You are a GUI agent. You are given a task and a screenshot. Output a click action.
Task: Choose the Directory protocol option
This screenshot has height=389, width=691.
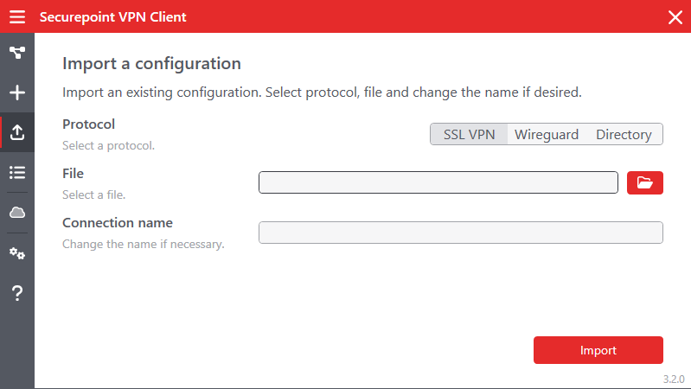pos(624,134)
